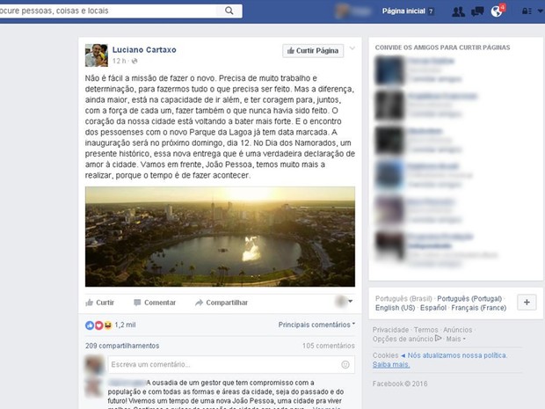Expand the account menu arrow in the top bar
The width and height of the screenshot is (545, 409).
pos(540,11)
